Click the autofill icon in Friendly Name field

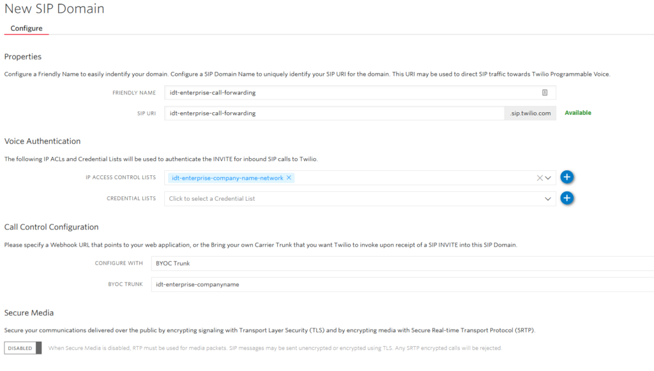[545, 92]
